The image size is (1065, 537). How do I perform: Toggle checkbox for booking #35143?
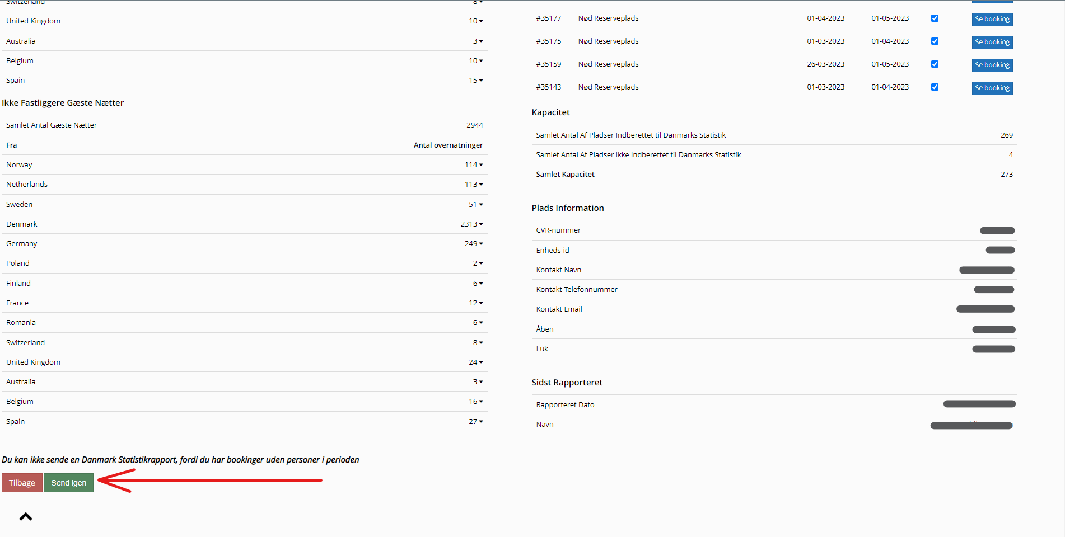tap(935, 87)
